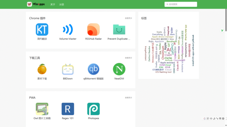Screen dimensions: 227x127
Task: Open the 简约翻译 KT app icon
Action: tap(42, 30)
